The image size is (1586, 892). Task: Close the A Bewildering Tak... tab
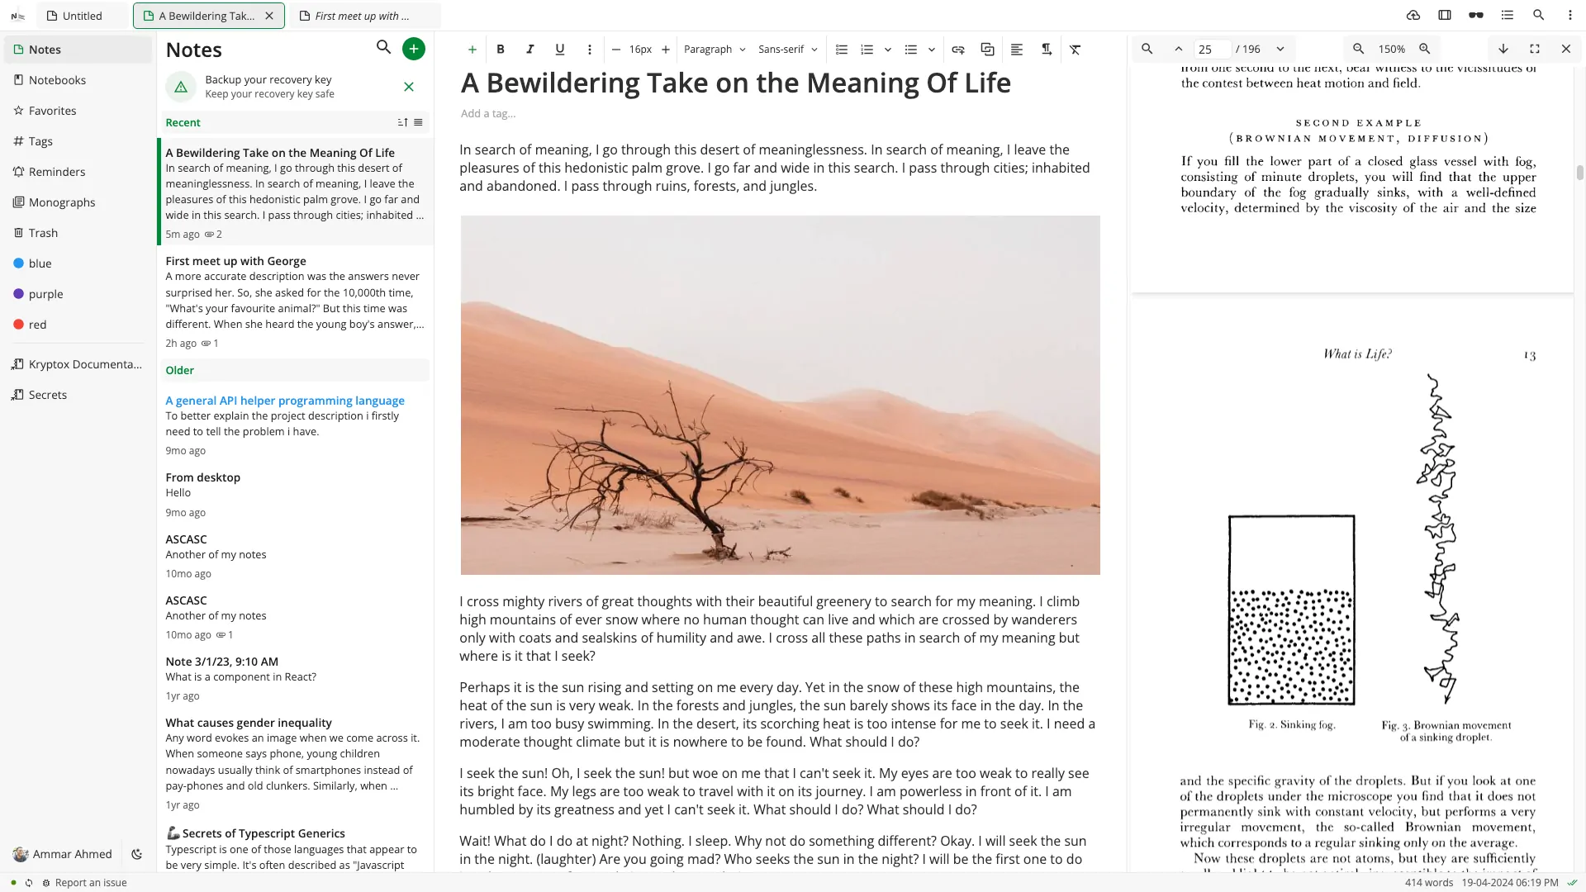pos(269,16)
